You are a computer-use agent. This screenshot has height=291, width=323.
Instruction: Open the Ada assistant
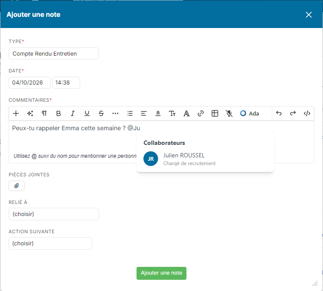(x=249, y=113)
